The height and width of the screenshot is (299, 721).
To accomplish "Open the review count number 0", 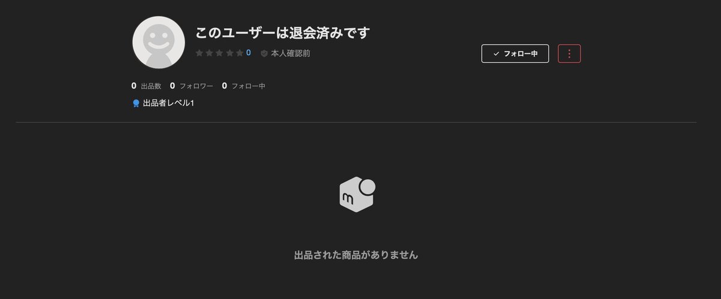I will [248, 53].
